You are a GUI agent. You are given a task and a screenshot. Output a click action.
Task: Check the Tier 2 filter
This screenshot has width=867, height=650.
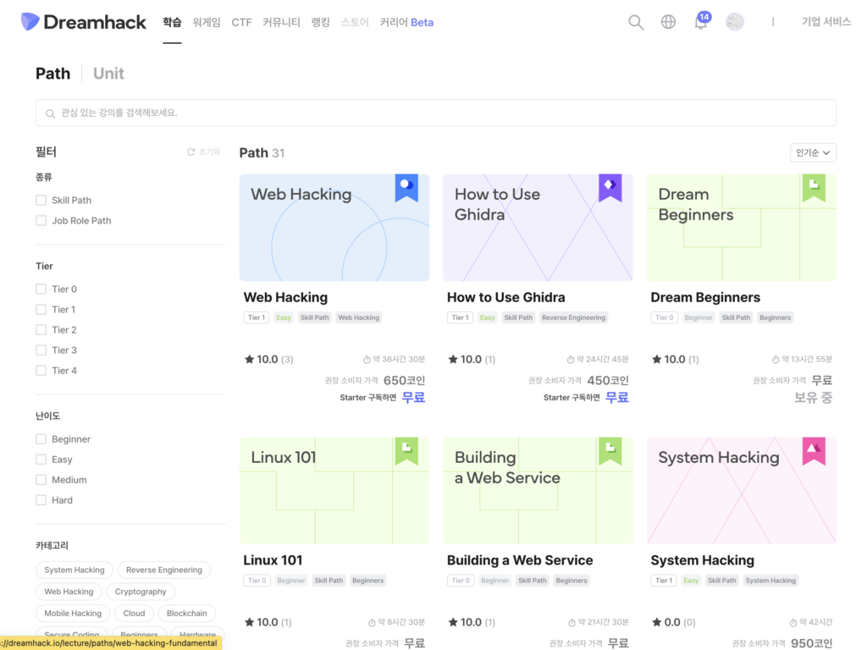41,330
